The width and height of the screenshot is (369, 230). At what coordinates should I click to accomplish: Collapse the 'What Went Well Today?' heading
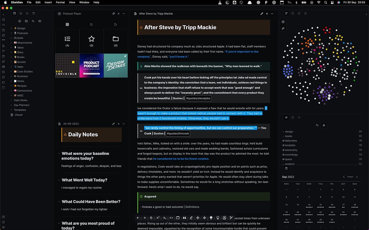59,180
